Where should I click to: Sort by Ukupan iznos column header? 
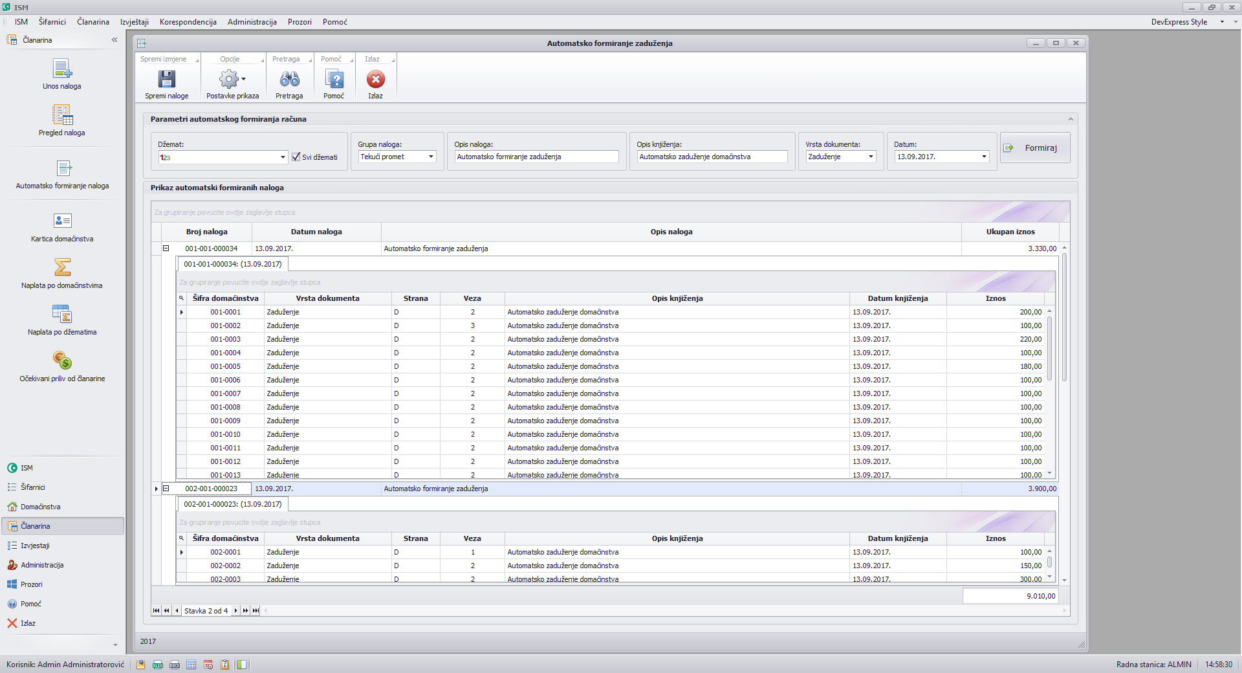1010,232
